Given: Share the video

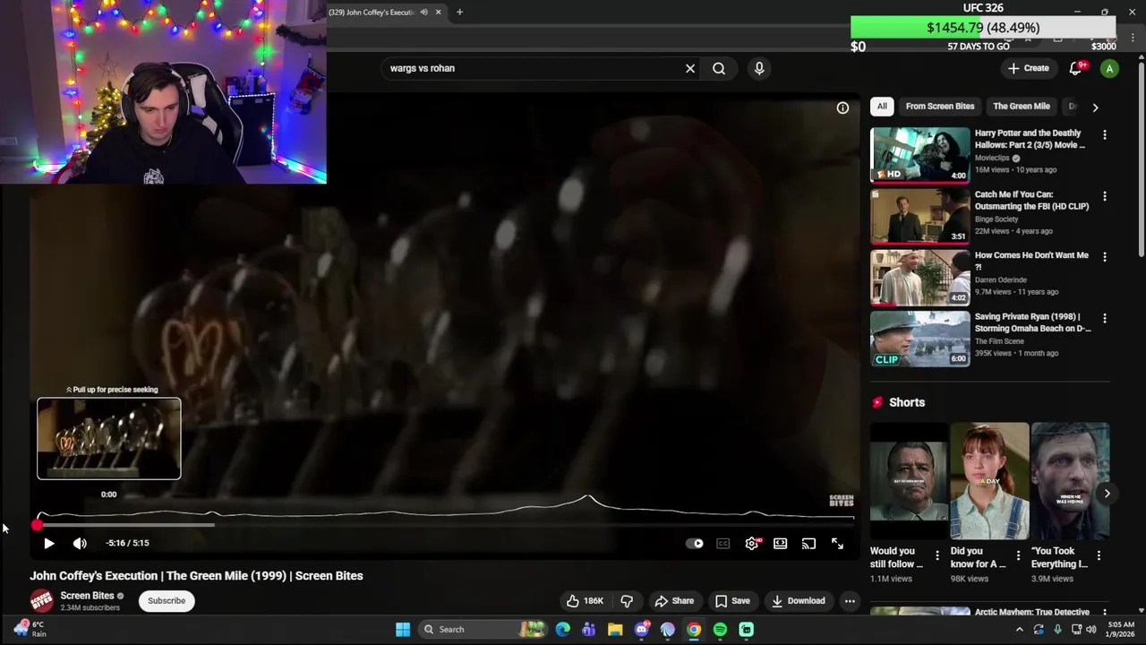Looking at the screenshot, I should (x=674, y=601).
